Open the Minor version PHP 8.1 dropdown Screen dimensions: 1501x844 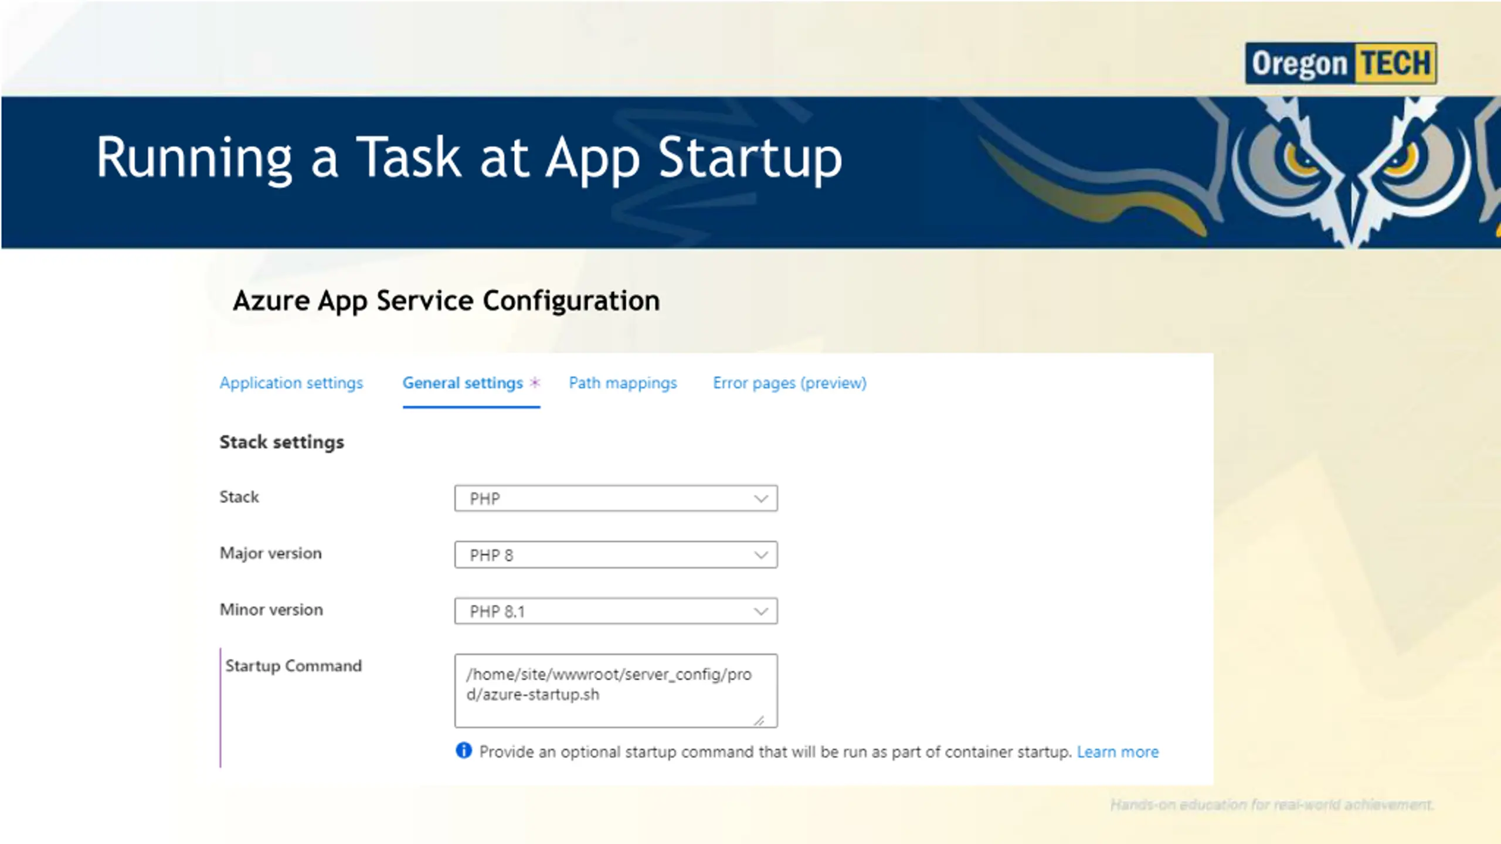[616, 611]
